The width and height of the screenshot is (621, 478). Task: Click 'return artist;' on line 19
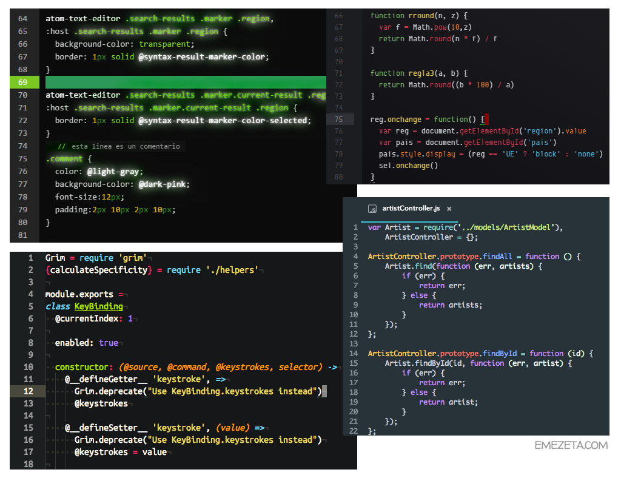pyautogui.click(x=449, y=402)
